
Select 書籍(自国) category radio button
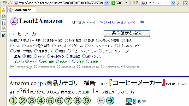tap(44, 40)
